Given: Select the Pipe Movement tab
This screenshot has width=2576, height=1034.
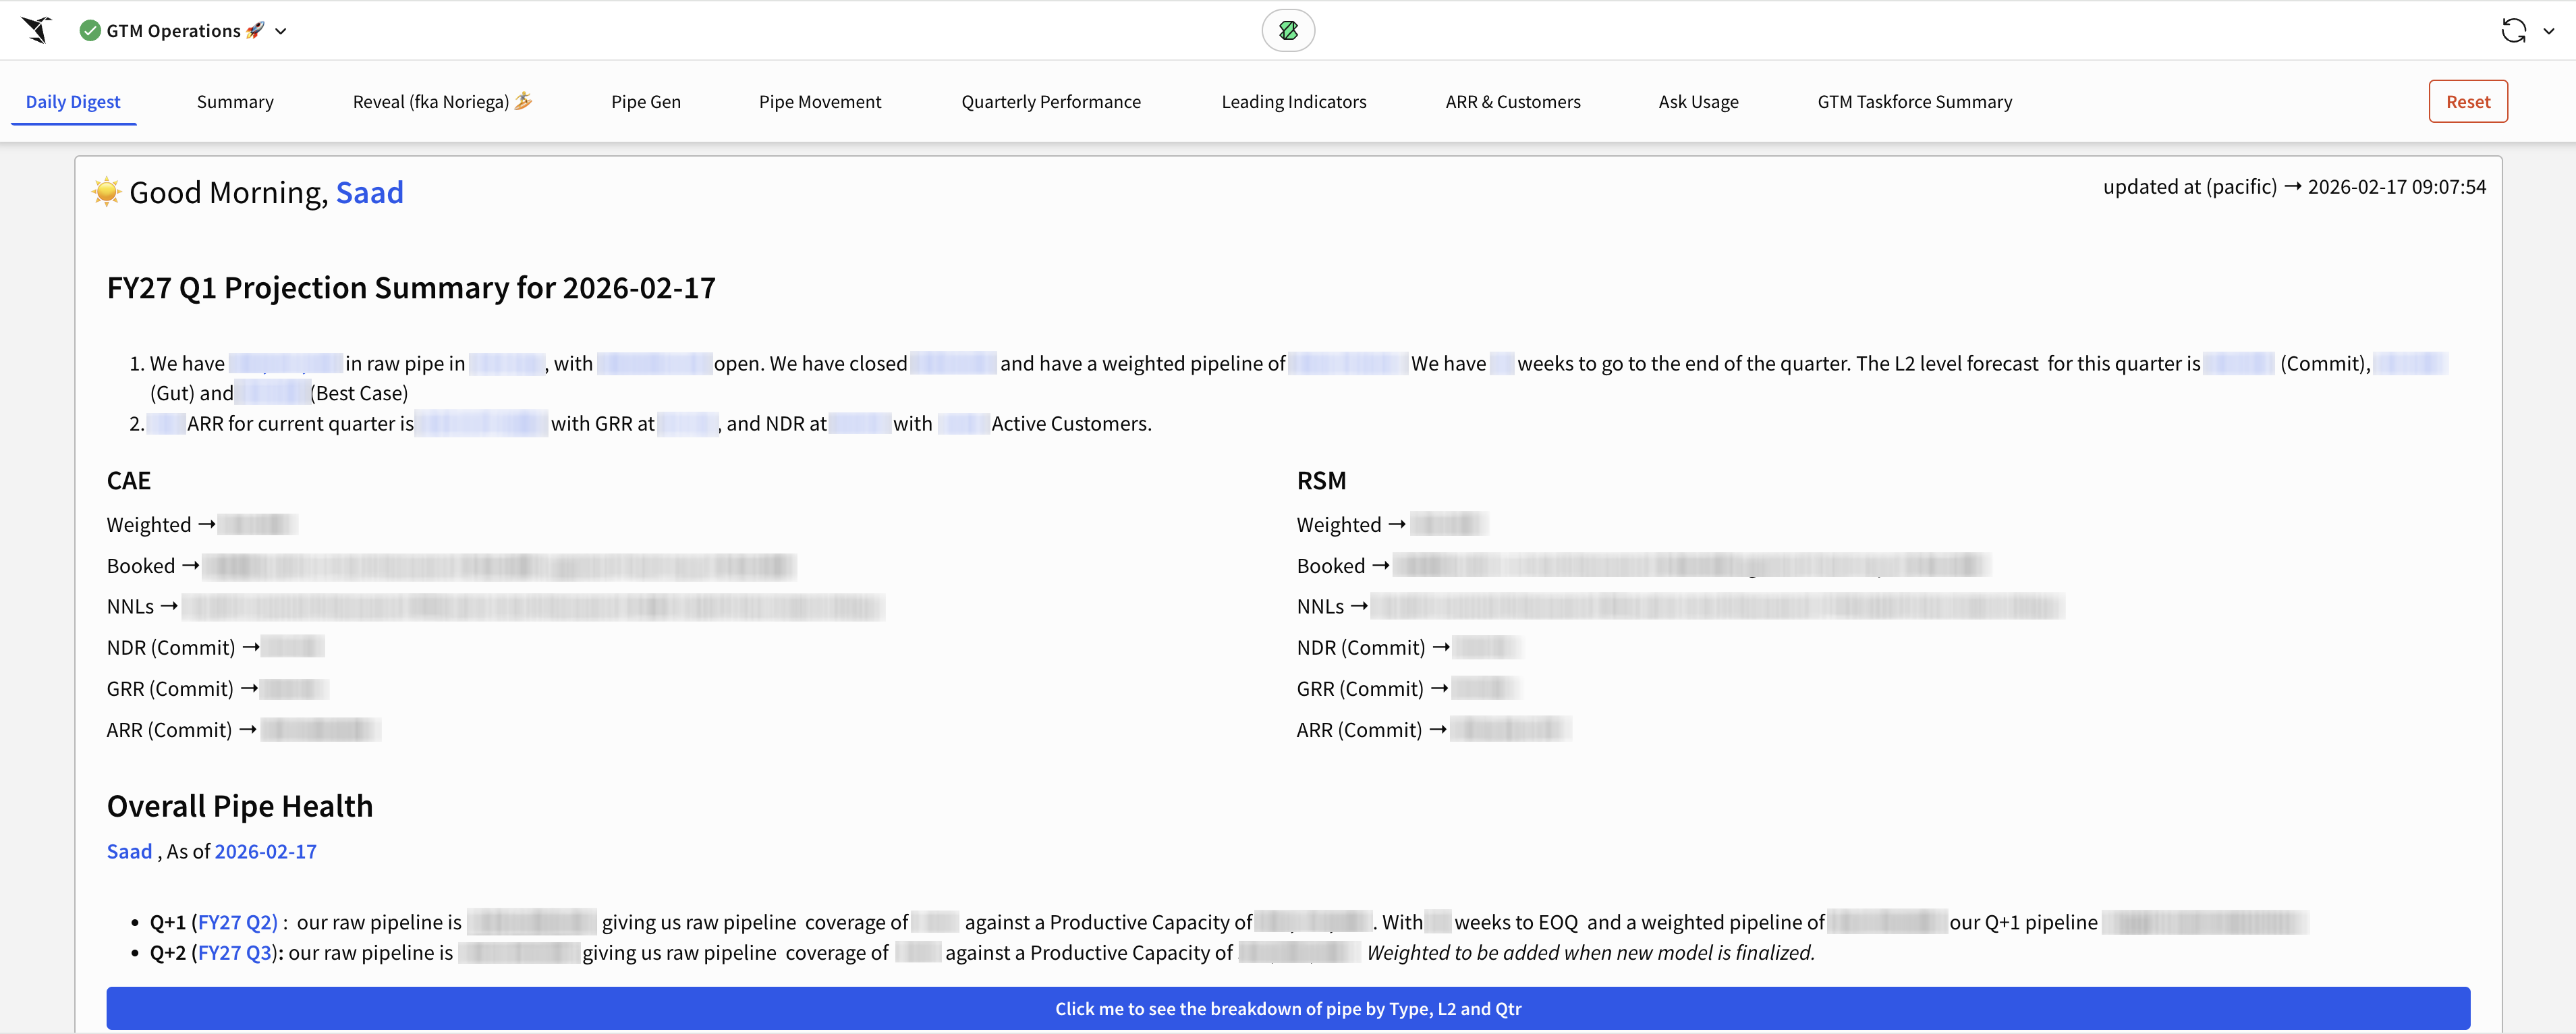Looking at the screenshot, I should (x=820, y=102).
